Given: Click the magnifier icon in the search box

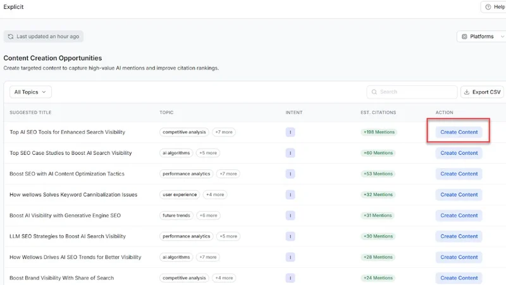Looking at the screenshot, I should click(x=374, y=92).
